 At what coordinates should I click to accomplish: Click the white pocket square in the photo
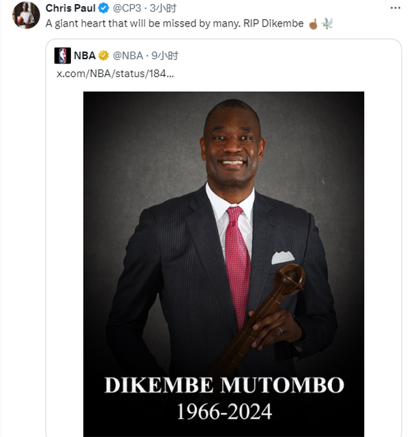point(282,258)
